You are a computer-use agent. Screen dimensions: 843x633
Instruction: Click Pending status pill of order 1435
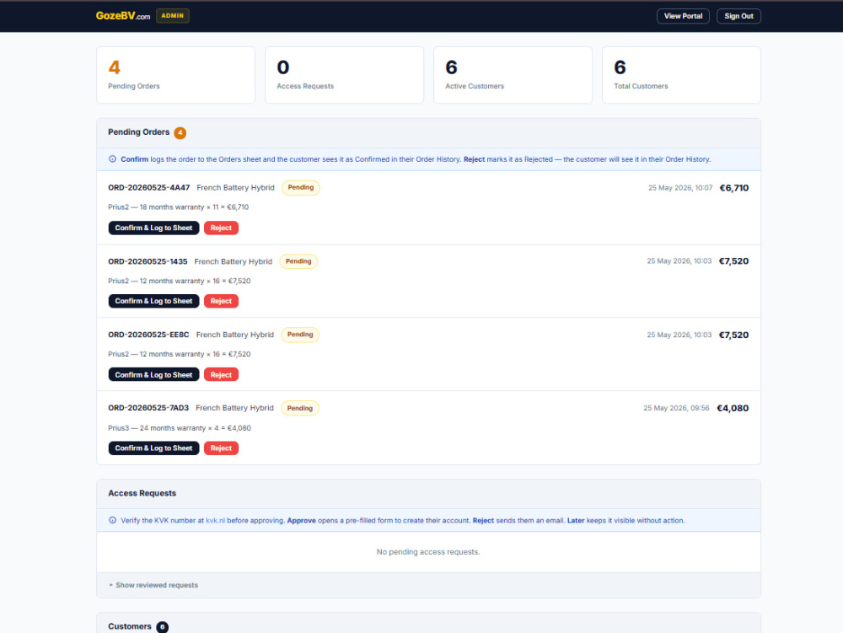298,261
